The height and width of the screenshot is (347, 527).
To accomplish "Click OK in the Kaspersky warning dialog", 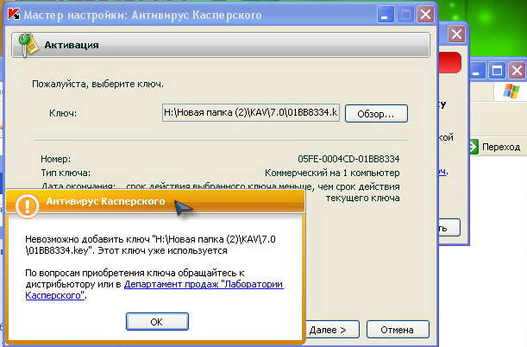I will pyautogui.click(x=156, y=321).
